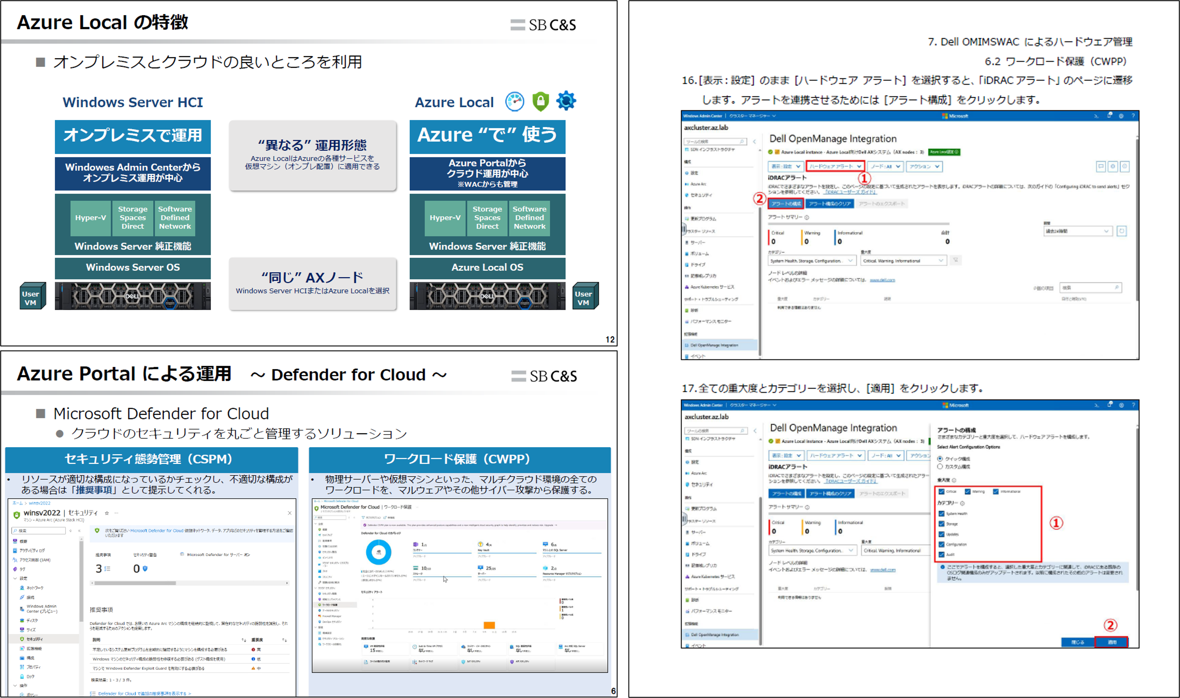Viewport: 1180px width, 698px height.
Task: Click help question mark in step 16 WAC header
Action: (1133, 116)
